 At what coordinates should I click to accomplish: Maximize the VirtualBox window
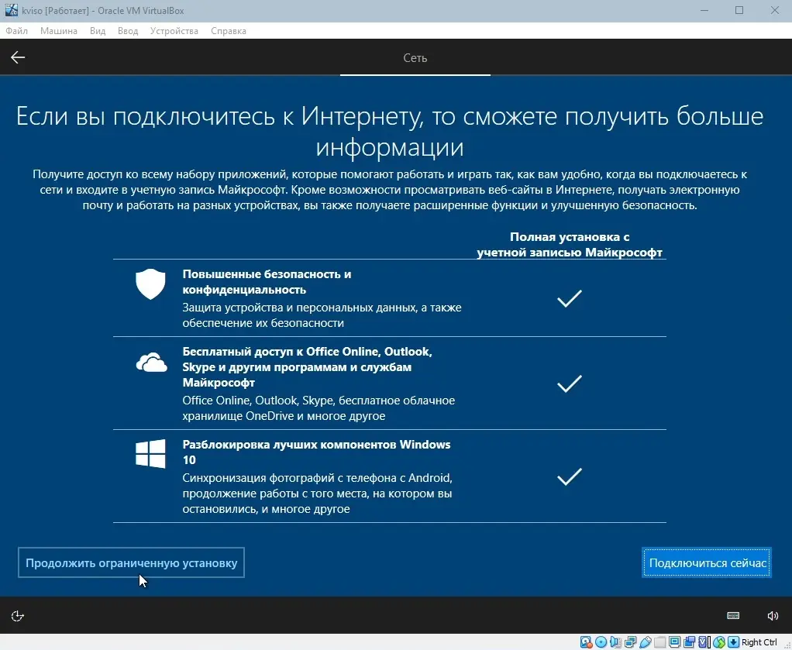point(739,11)
